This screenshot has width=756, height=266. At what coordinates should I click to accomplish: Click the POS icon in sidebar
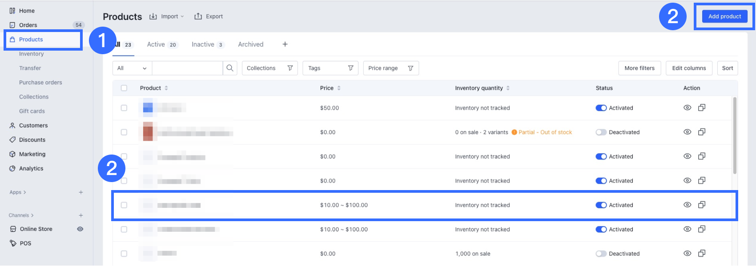pos(13,243)
